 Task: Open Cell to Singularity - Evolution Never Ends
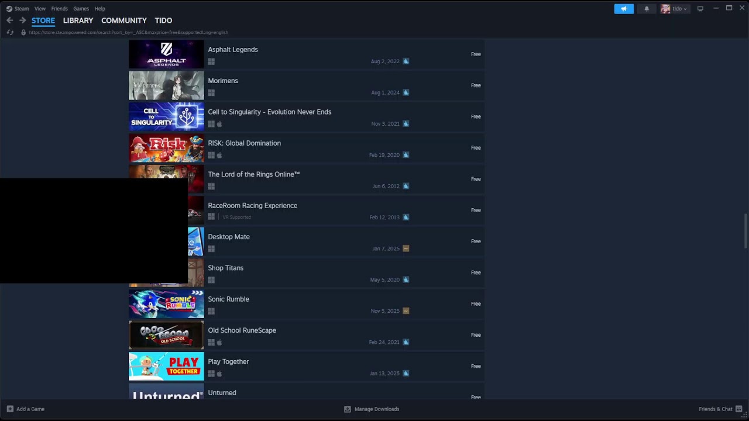point(270,112)
